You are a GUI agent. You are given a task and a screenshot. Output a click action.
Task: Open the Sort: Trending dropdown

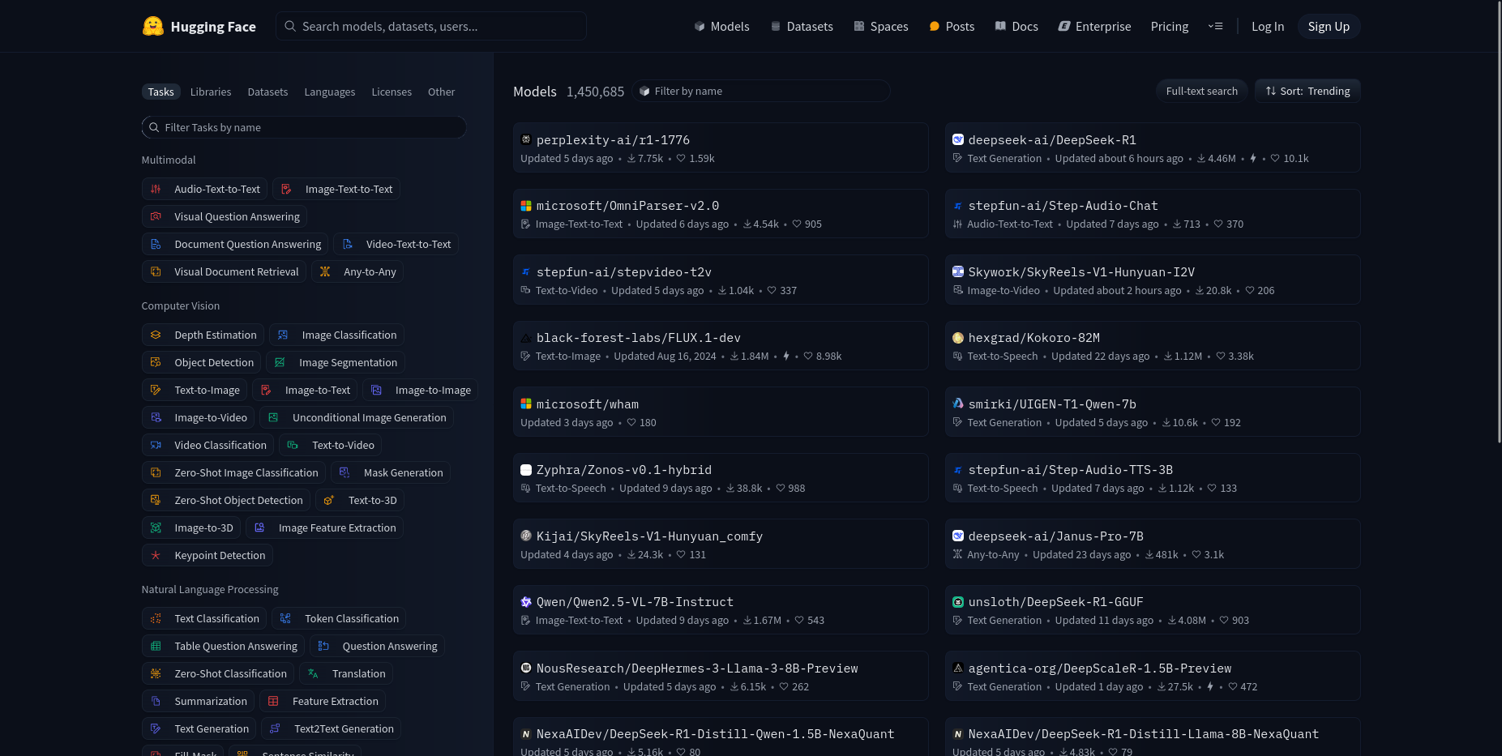[x=1307, y=91]
